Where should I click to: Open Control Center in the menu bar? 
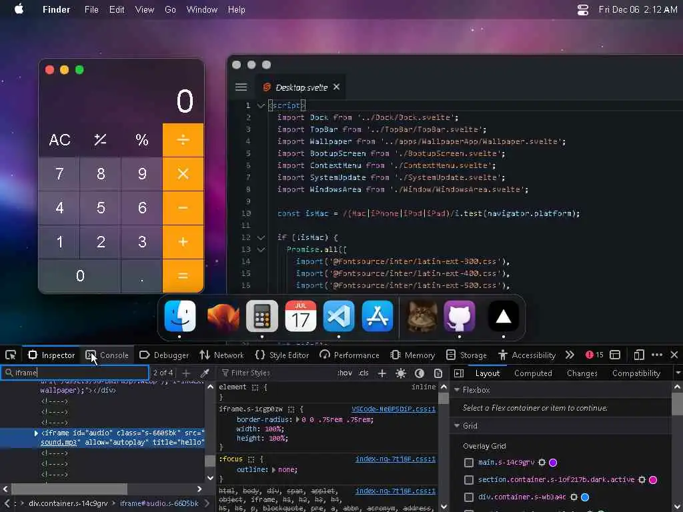pos(582,9)
